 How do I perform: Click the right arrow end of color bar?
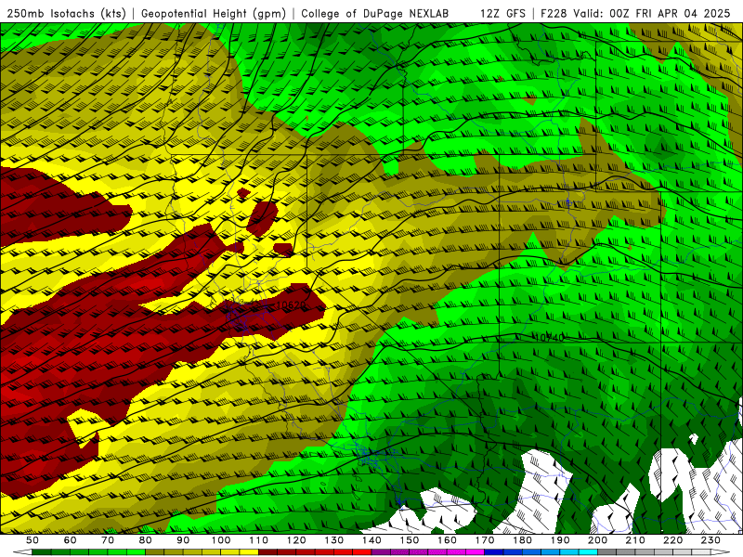(721, 552)
